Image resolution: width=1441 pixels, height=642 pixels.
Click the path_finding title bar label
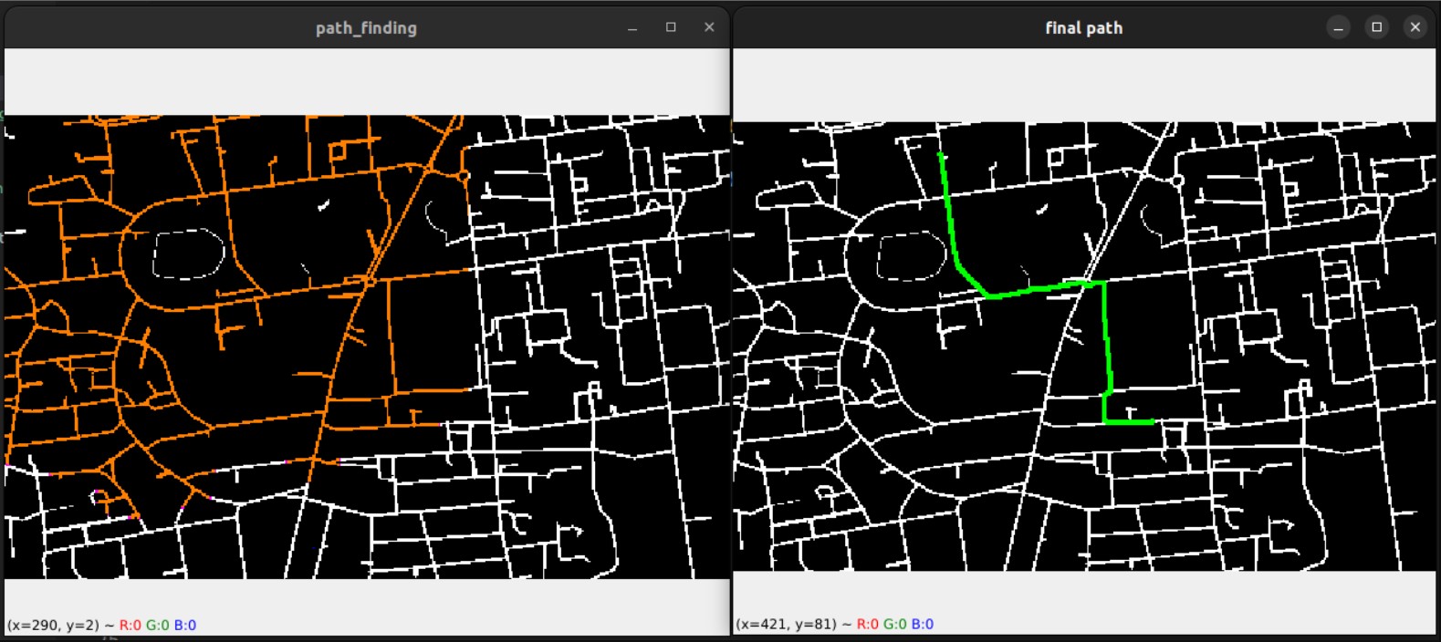(x=366, y=28)
